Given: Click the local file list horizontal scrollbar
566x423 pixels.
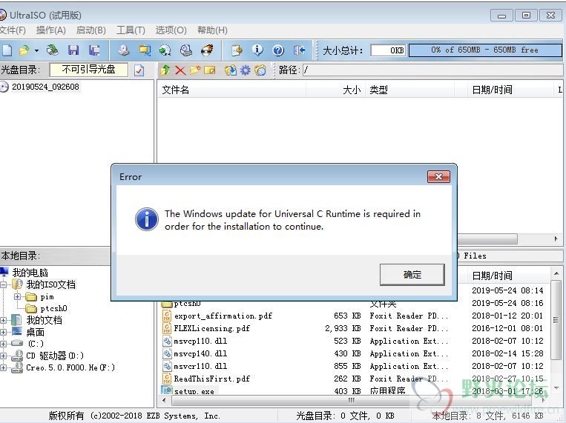Looking at the screenshot, I should [x=352, y=400].
